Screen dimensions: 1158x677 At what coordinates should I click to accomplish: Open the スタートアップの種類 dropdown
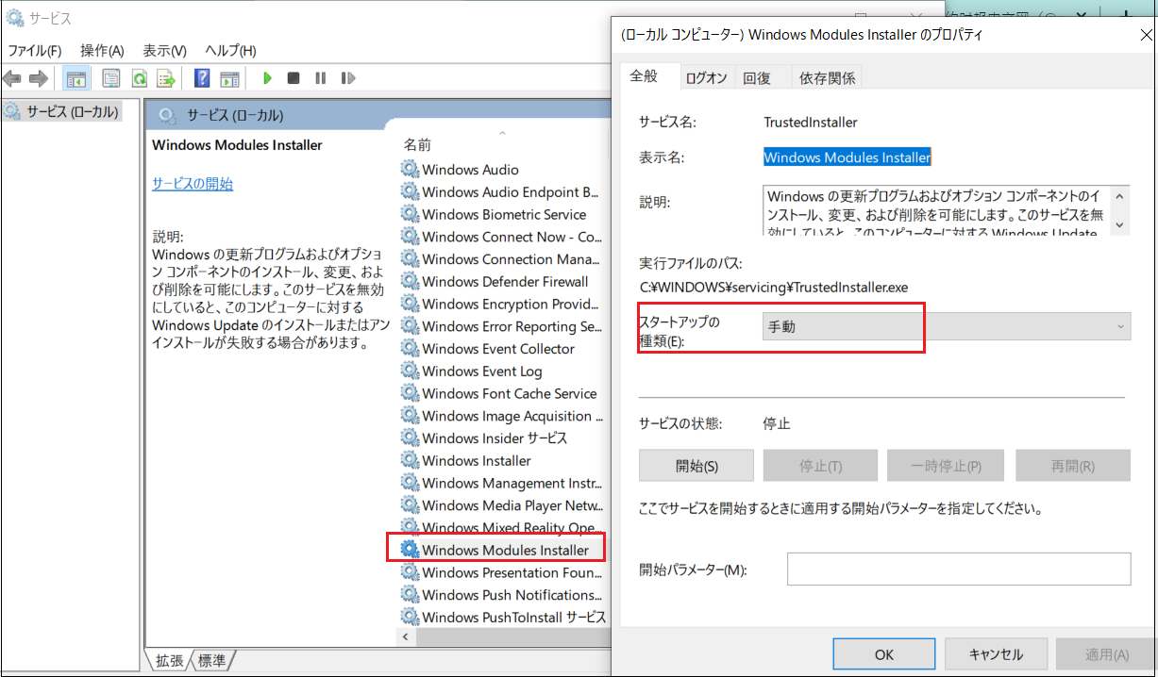pyautogui.click(x=947, y=326)
